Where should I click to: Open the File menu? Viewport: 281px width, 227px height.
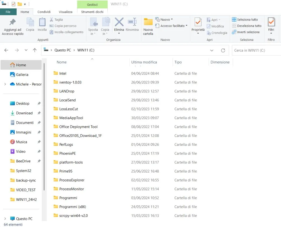coord(8,12)
